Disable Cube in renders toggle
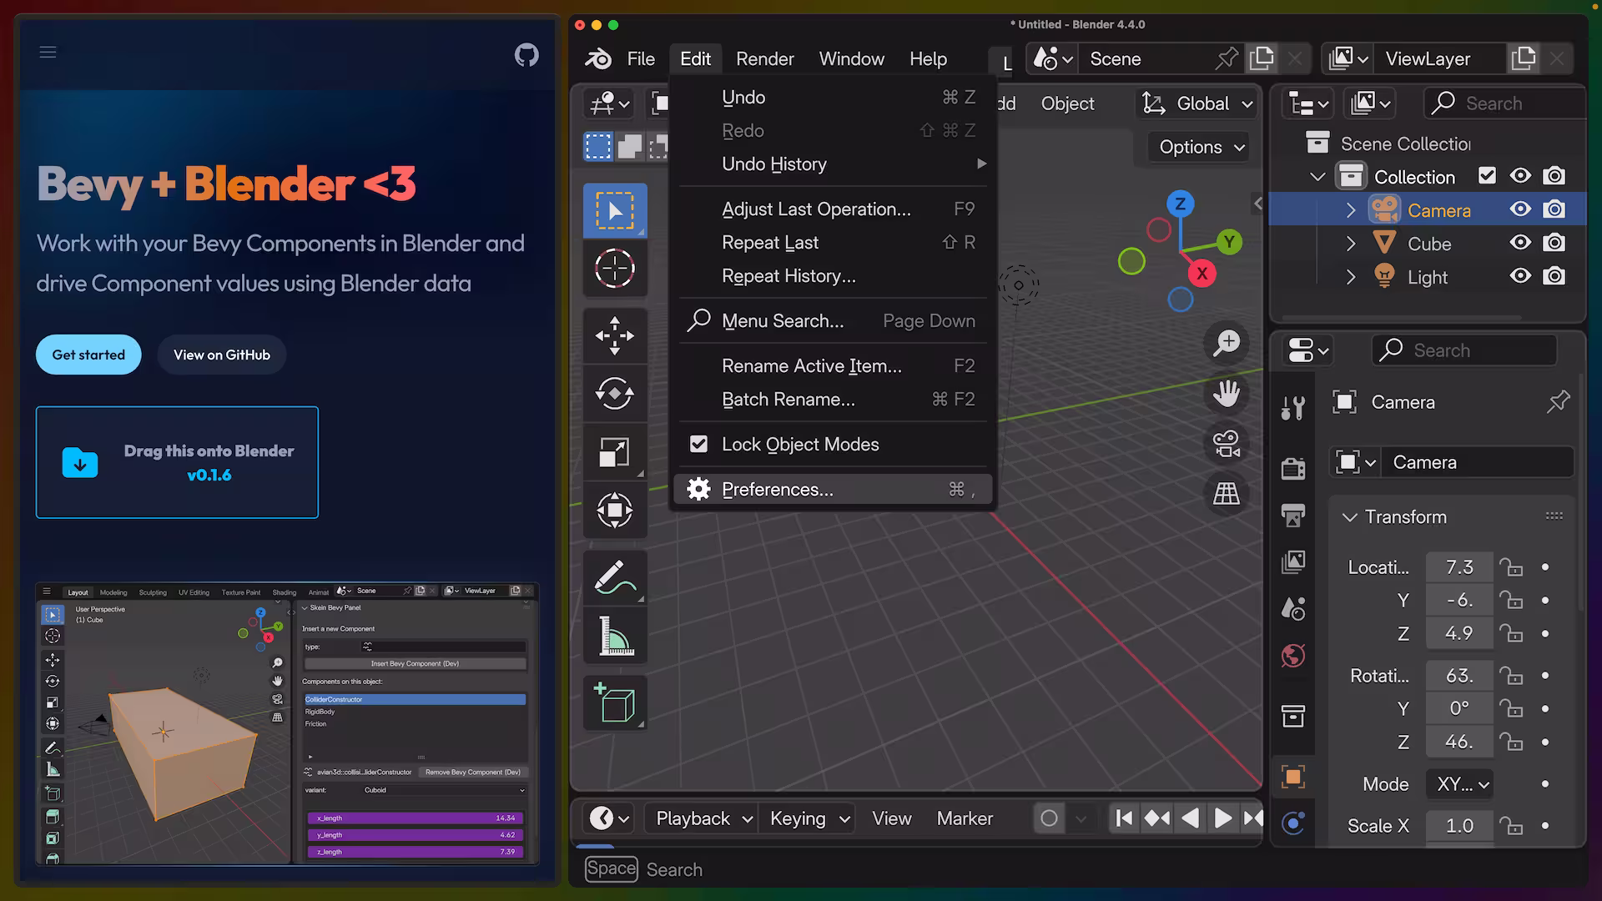This screenshot has height=901, width=1602. point(1554,243)
